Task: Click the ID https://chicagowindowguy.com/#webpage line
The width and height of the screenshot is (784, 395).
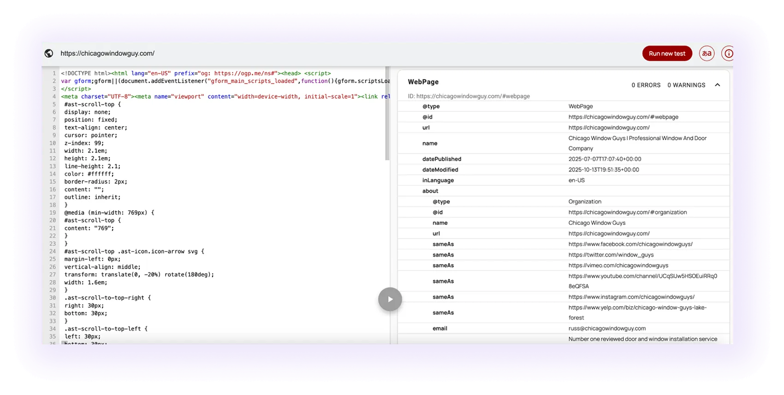Action: 469,96
